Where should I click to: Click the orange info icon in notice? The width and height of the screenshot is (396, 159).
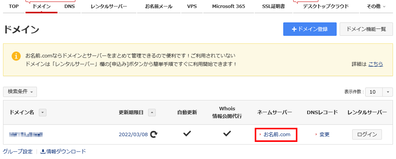click(16, 56)
